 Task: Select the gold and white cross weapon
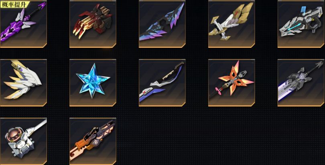232,24
